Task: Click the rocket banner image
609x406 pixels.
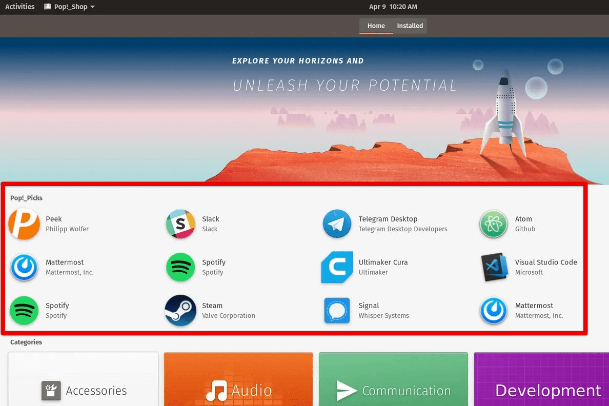Action: (x=304, y=110)
